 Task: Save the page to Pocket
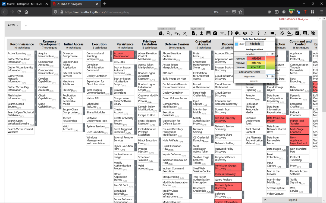[234, 12]
